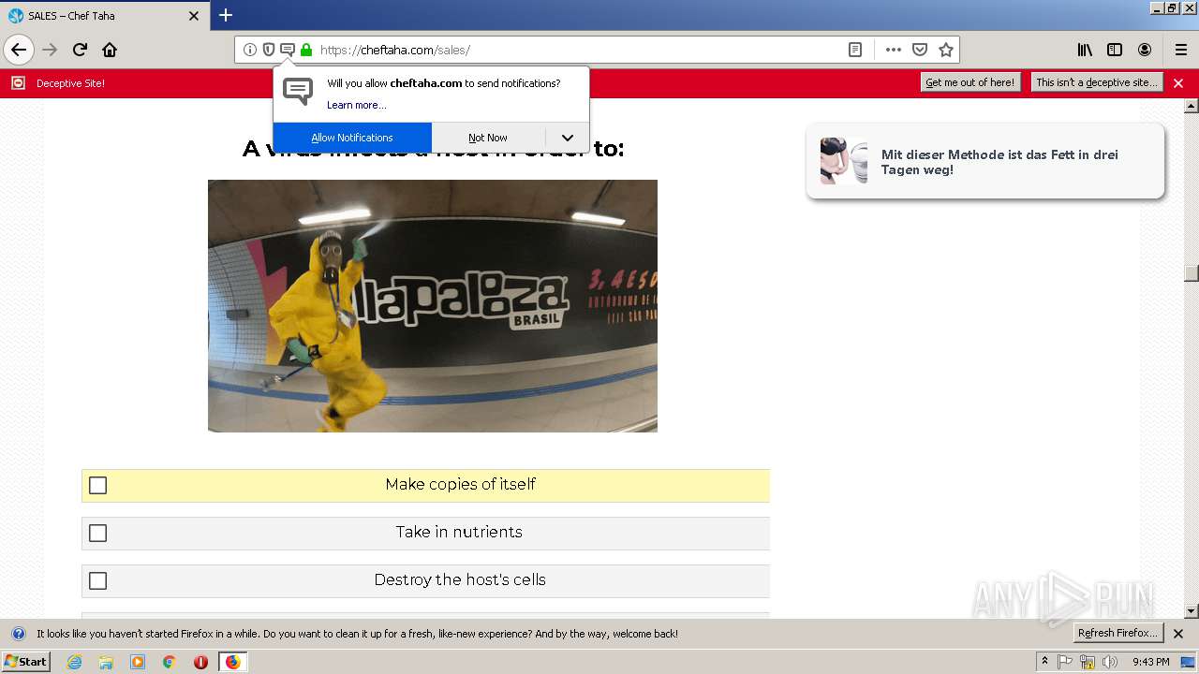The image size is (1199, 674).
Task: Show sidebars icon
Action: pos(1115,50)
